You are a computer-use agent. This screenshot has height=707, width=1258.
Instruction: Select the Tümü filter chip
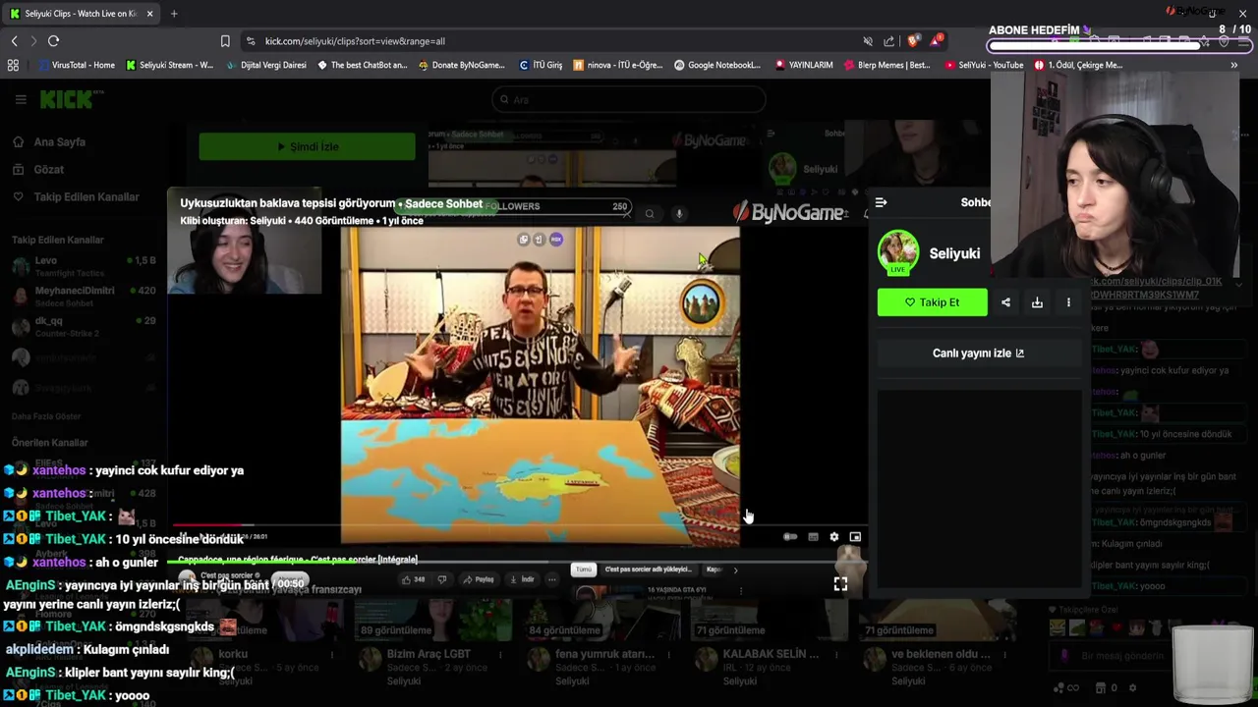click(x=584, y=570)
